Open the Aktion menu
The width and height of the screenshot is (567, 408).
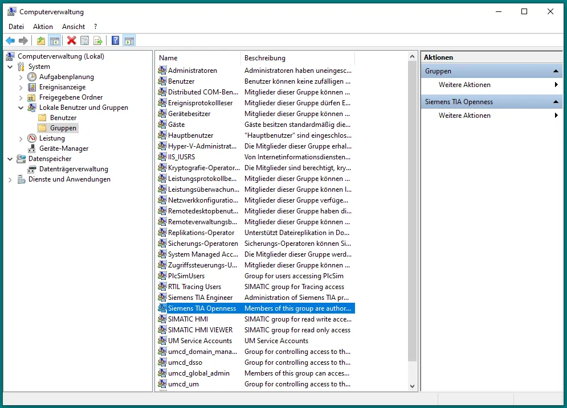(x=43, y=27)
